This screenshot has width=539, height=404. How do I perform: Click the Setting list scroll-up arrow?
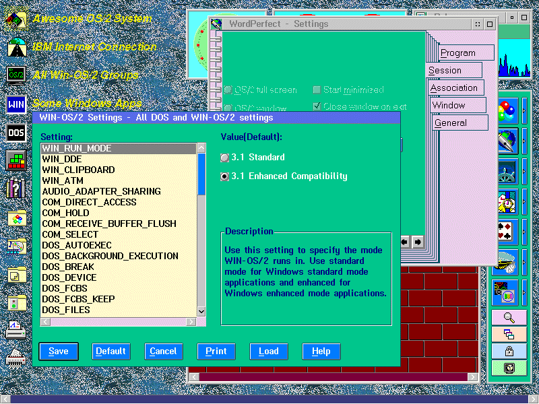click(x=201, y=148)
